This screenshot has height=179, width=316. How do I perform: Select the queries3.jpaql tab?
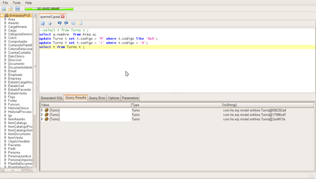[50, 17]
